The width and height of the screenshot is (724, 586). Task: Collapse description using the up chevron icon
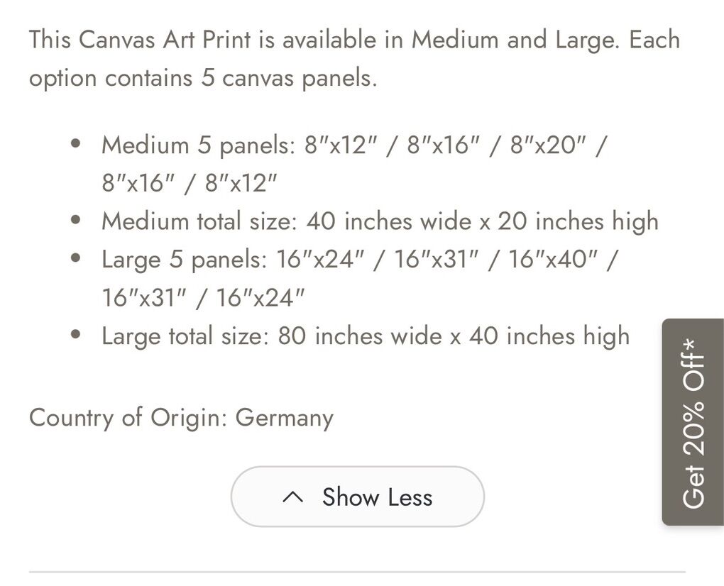(292, 497)
